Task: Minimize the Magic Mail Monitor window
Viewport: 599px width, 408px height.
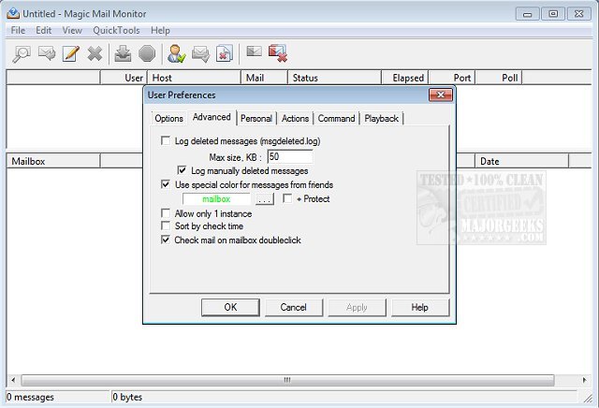Action: (528, 14)
